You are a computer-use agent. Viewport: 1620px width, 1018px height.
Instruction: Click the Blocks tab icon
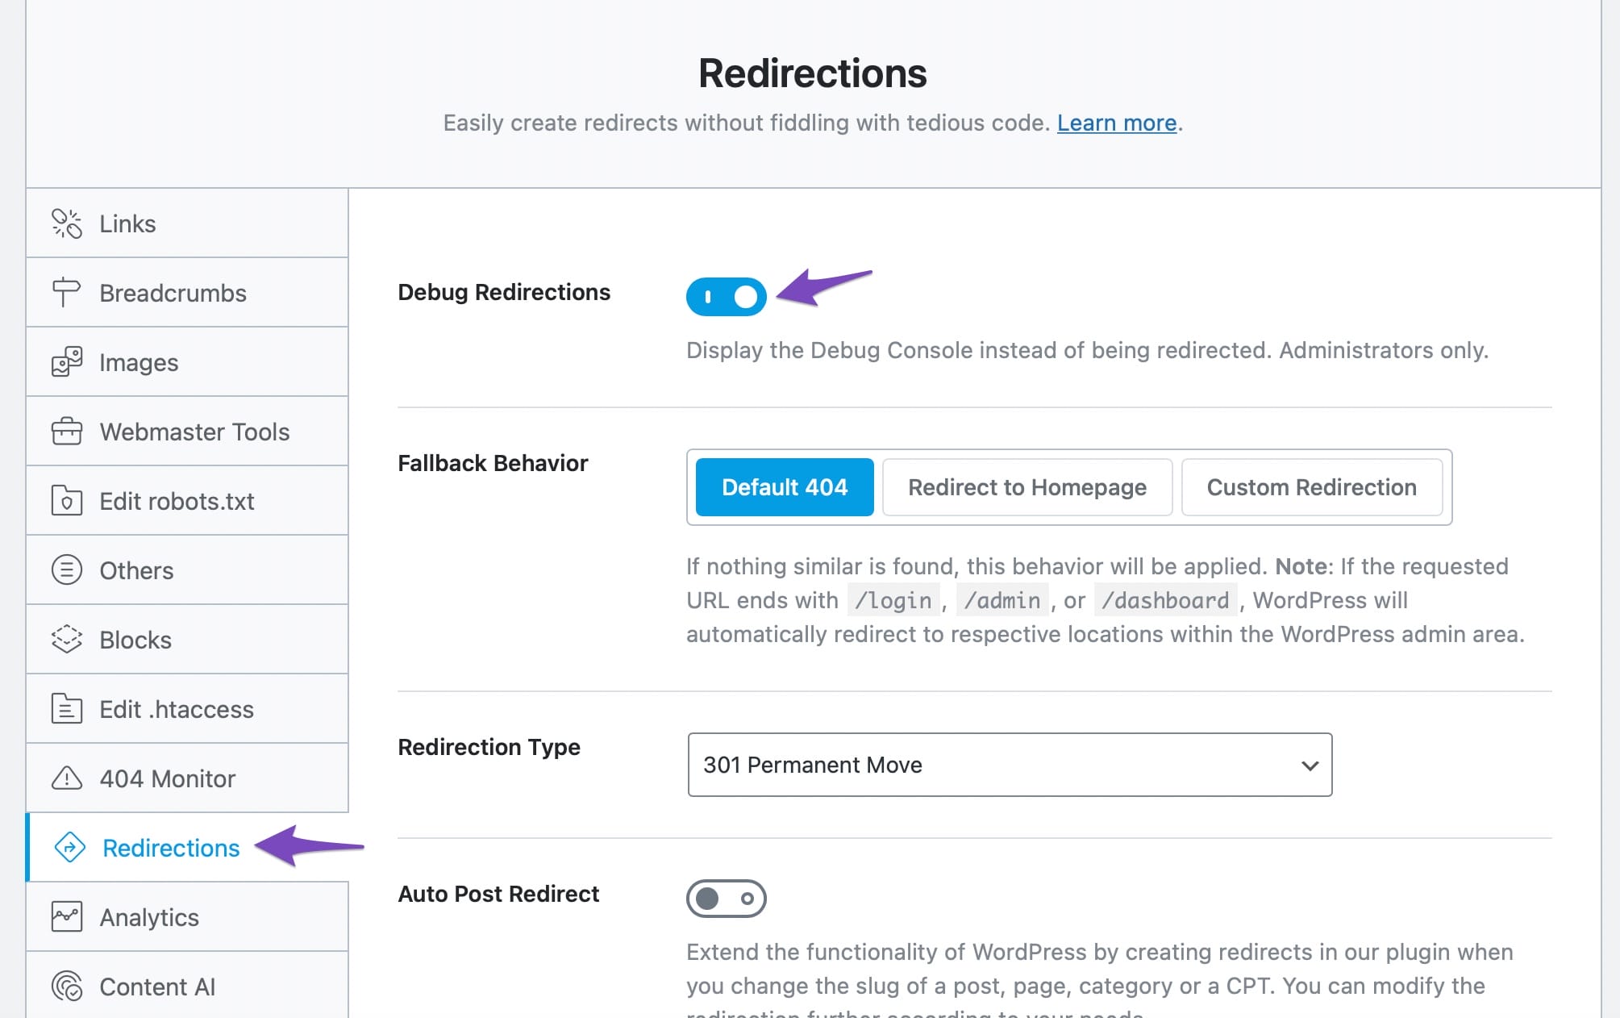[x=67, y=640]
